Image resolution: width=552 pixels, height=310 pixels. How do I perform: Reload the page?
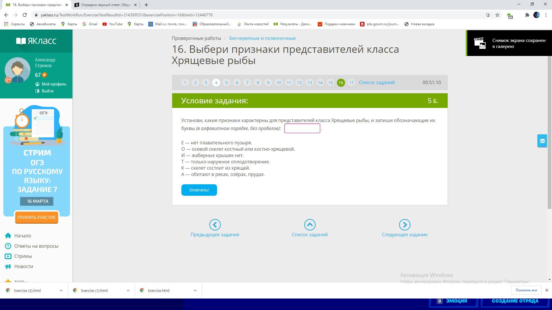25,15
